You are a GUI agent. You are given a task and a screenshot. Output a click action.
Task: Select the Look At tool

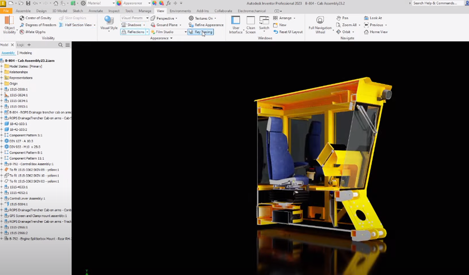point(373,18)
